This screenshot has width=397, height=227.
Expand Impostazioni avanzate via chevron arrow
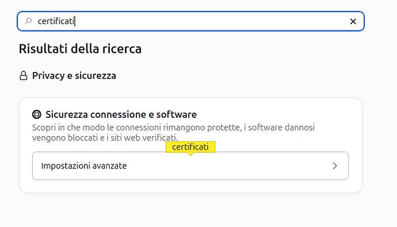pyautogui.click(x=335, y=166)
